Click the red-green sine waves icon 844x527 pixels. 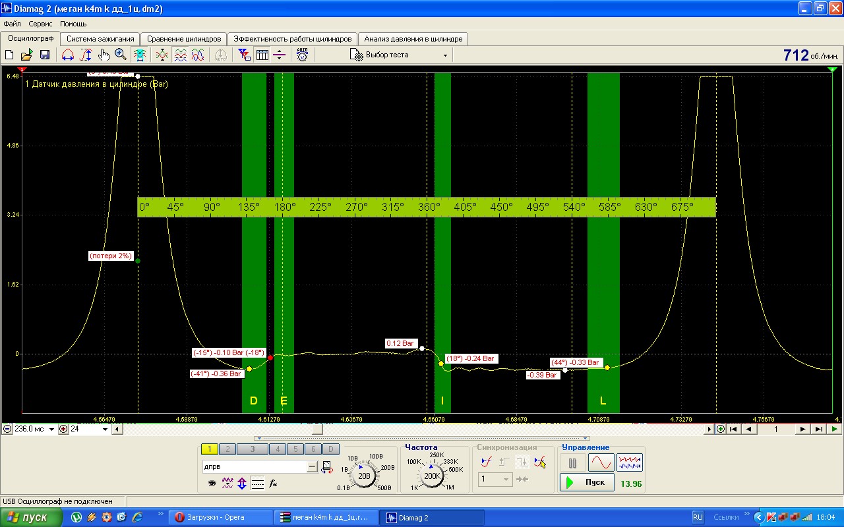198,55
